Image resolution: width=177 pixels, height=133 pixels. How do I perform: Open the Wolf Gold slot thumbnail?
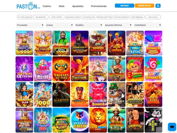(x=80, y=120)
